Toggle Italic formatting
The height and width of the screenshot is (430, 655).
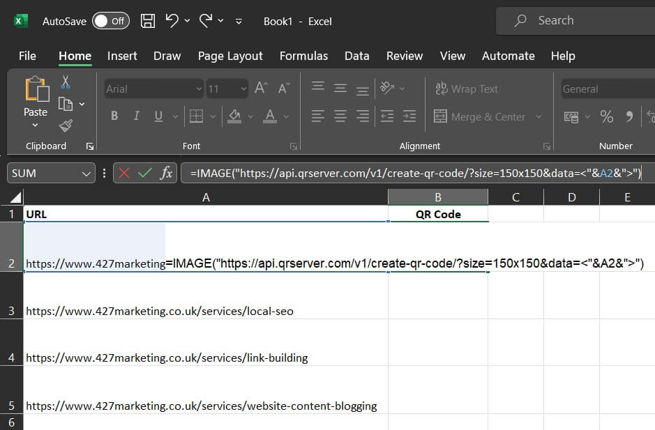click(x=136, y=116)
